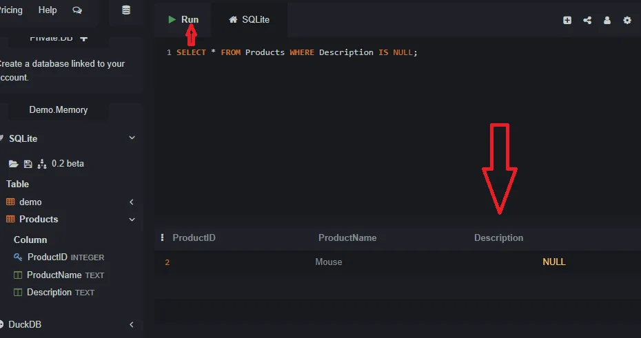This screenshot has height=338, width=641.
Task: Open the chat bubbles icon
Action: point(77,10)
